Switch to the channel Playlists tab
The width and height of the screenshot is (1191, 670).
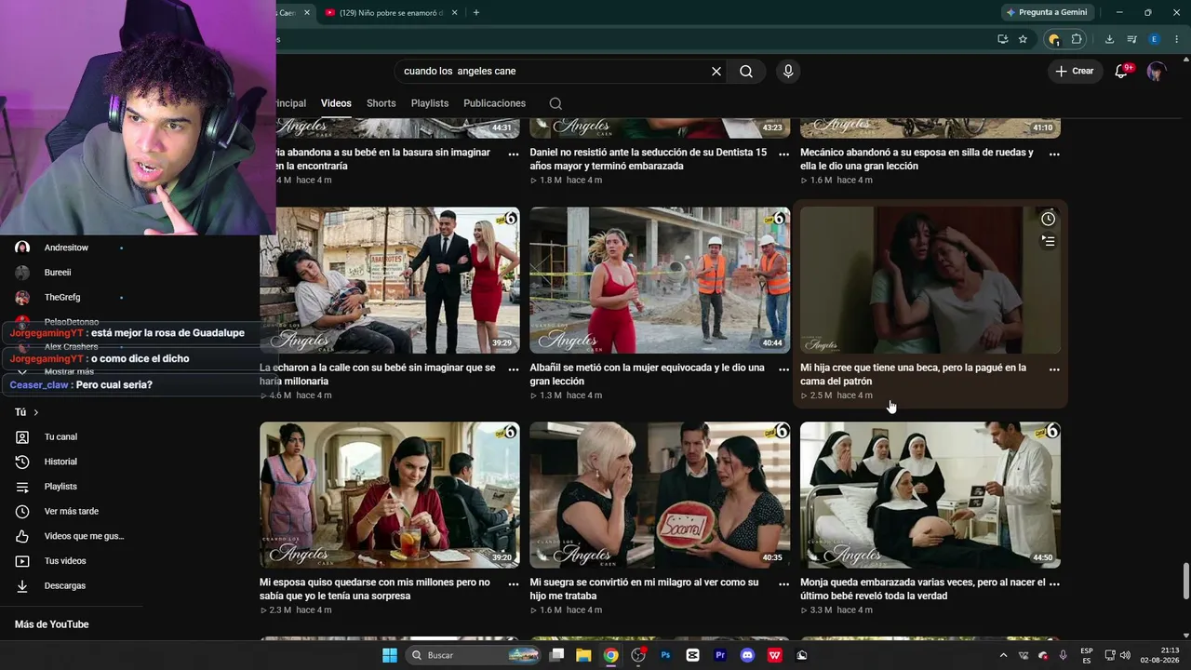point(430,103)
